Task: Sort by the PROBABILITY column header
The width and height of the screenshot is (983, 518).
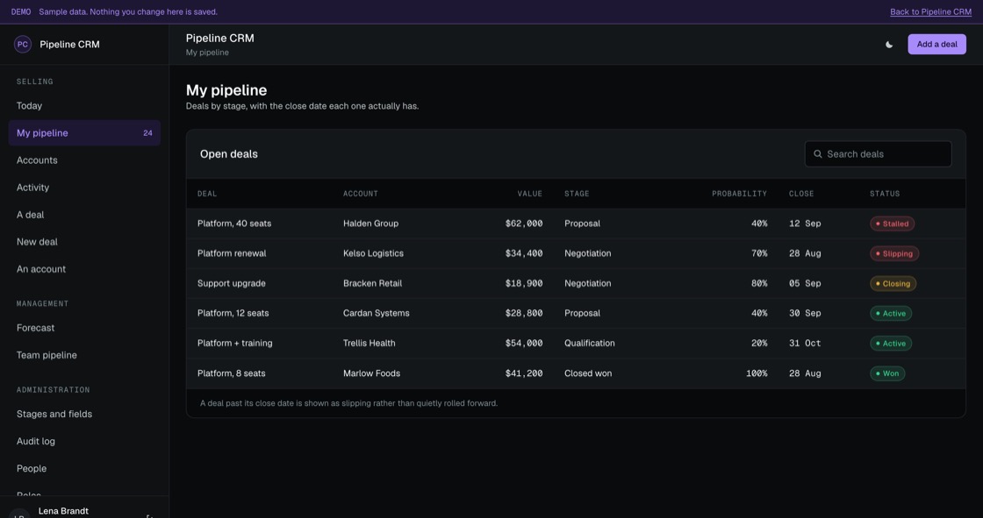Action: [x=739, y=194]
